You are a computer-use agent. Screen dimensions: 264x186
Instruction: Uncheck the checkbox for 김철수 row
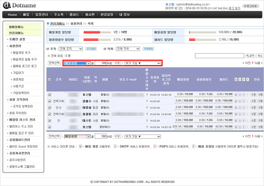pos(49,101)
